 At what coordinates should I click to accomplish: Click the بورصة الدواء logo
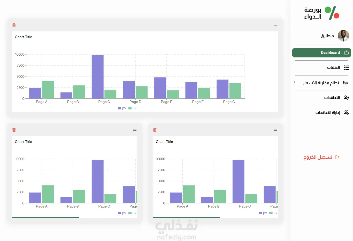click(x=321, y=13)
